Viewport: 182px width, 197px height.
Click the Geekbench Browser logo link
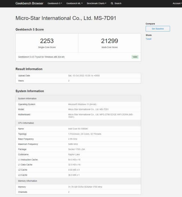click(29, 3)
